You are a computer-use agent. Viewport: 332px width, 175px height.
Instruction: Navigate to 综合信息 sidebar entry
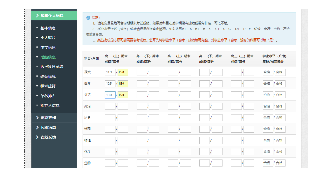point(48,76)
